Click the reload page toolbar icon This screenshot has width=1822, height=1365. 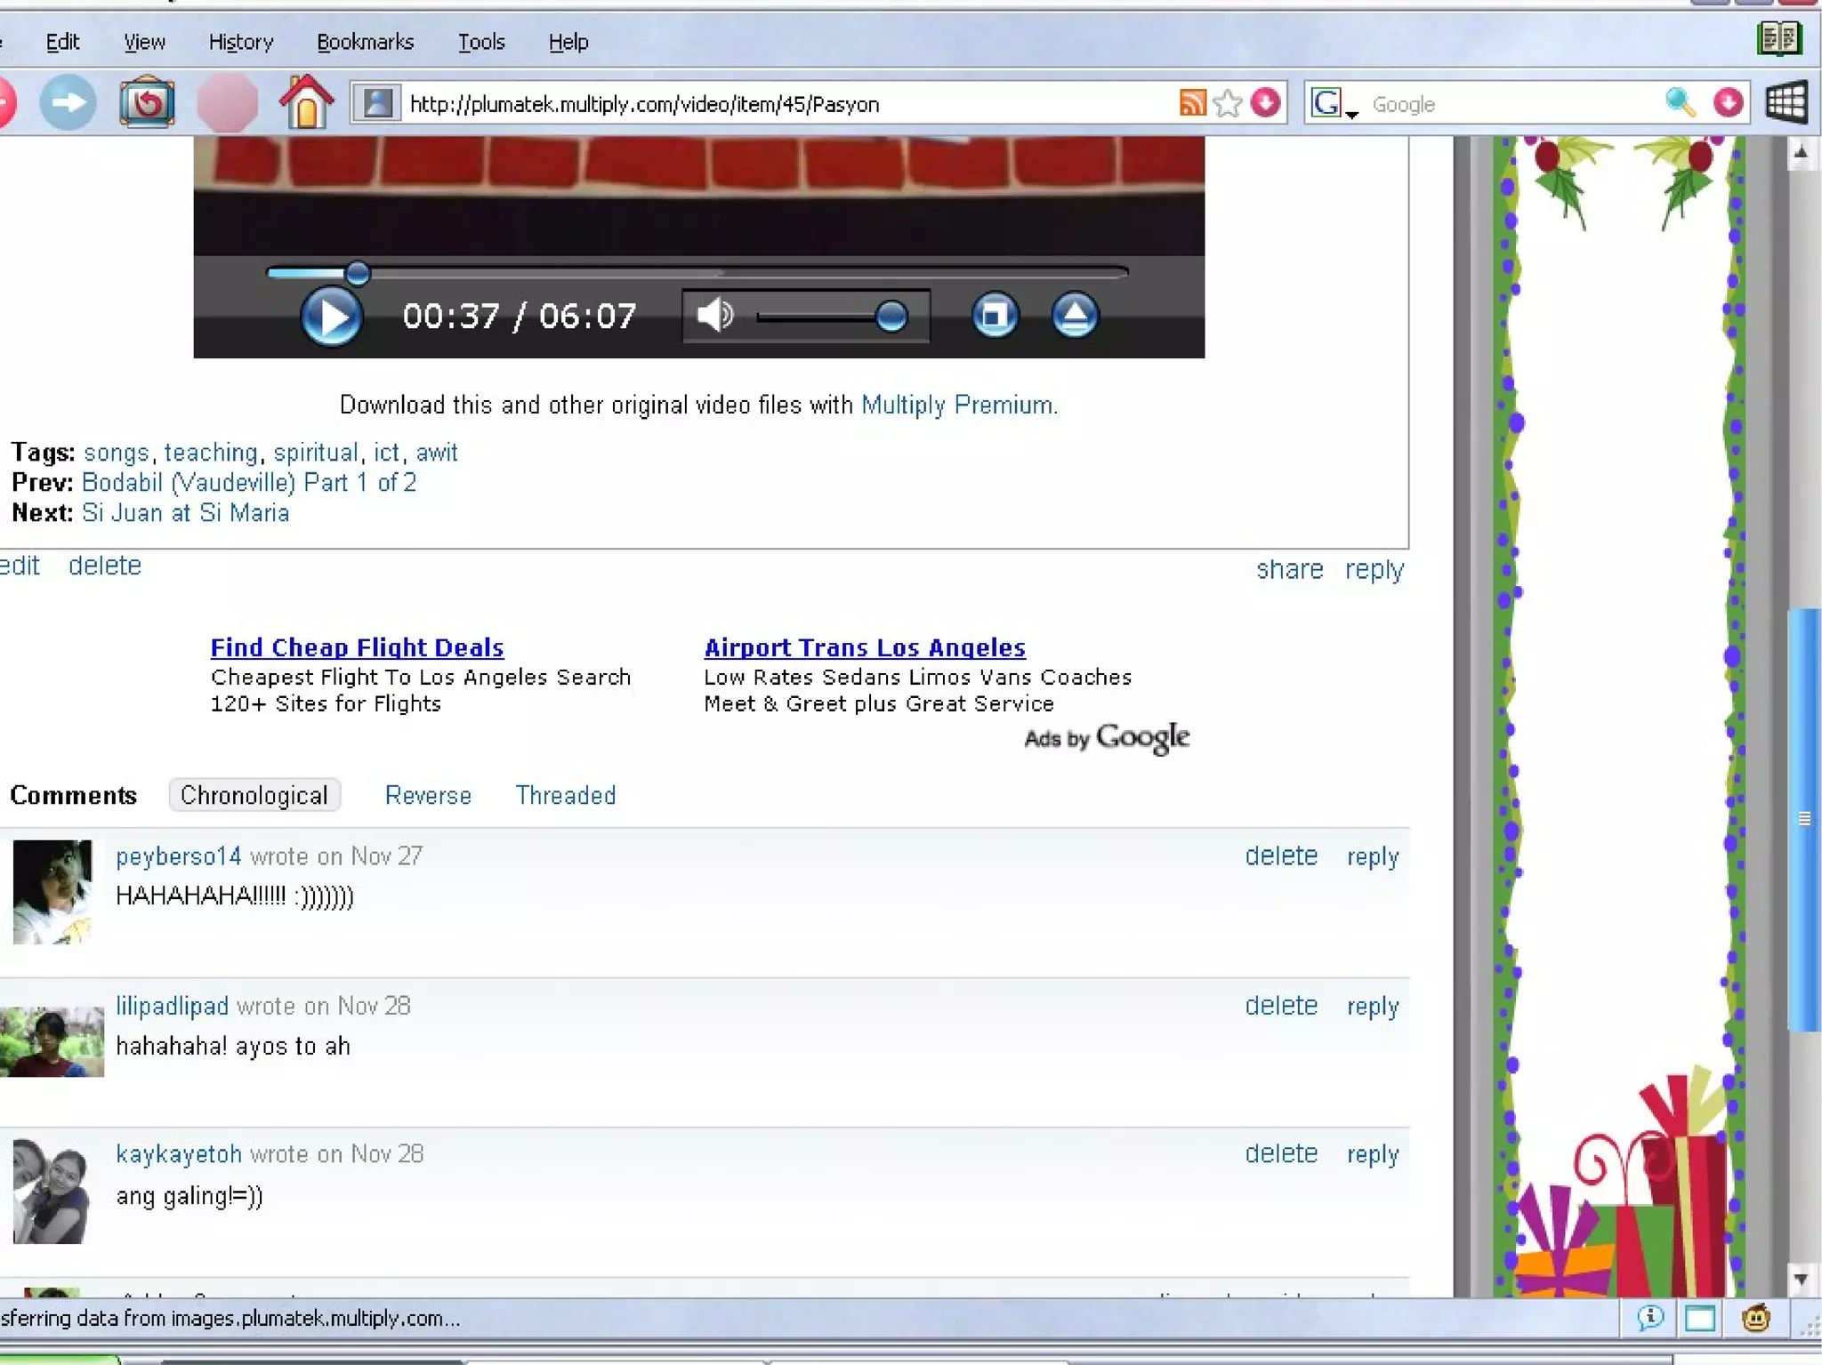tap(147, 103)
